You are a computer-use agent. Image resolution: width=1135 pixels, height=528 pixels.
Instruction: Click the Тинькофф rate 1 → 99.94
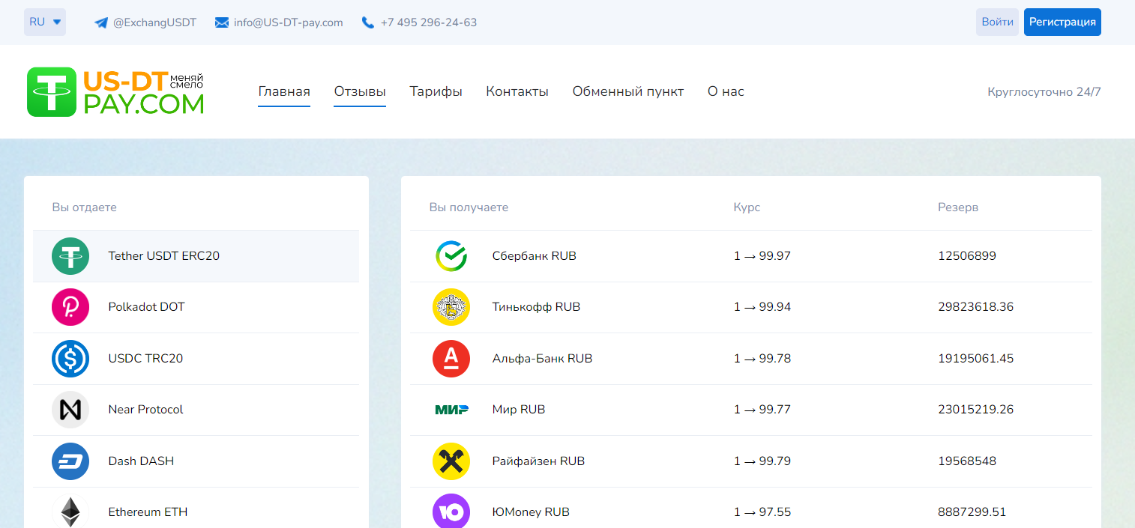pos(762,307)
